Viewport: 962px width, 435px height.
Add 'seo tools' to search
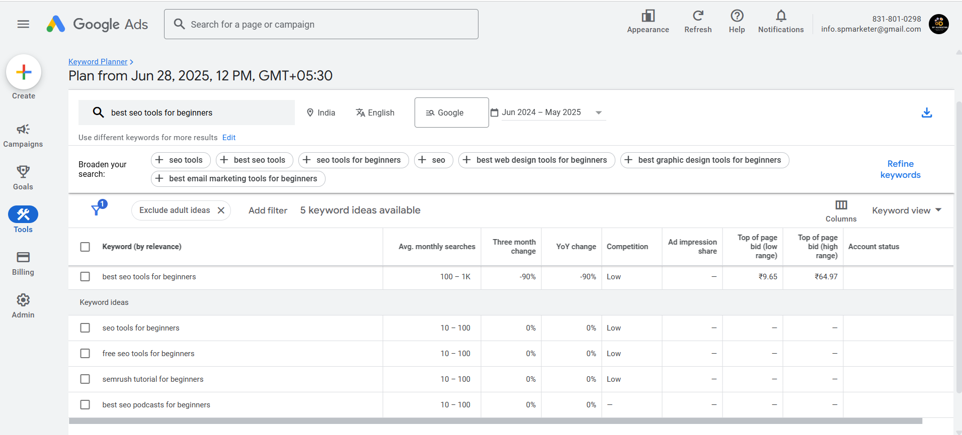[181, 160]
